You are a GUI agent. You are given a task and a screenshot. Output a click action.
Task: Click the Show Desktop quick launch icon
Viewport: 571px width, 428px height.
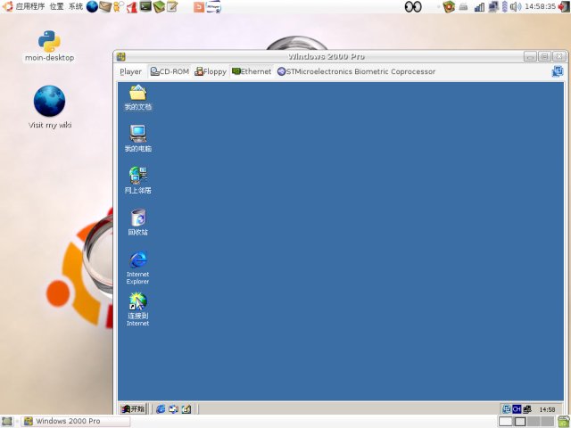[x=186, y=409]
